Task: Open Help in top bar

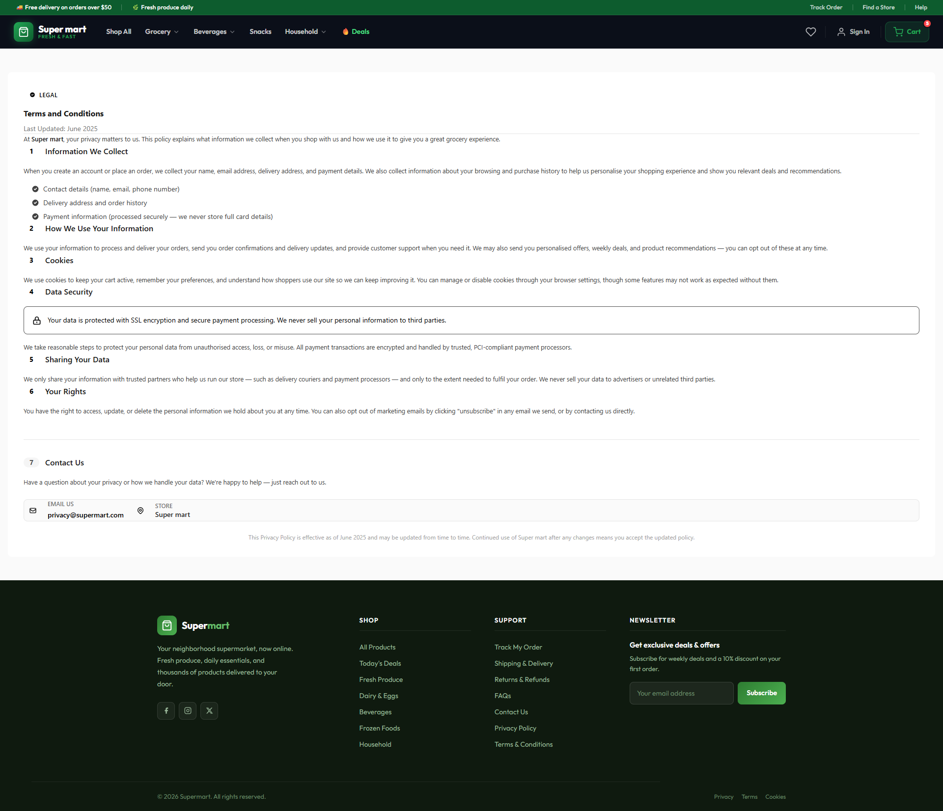Action: [921, 7]
